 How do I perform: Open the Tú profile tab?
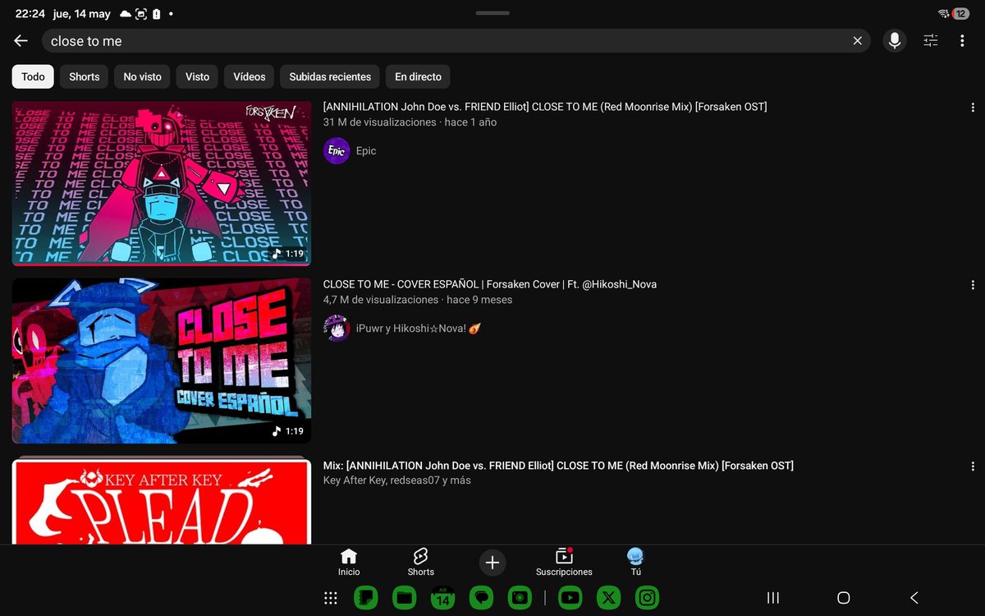(x=636, y=563)
